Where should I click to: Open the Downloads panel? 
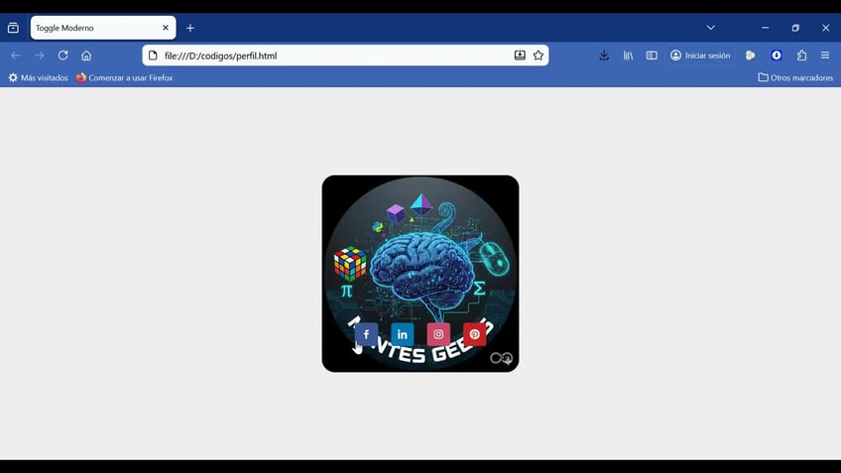[604, 56]
